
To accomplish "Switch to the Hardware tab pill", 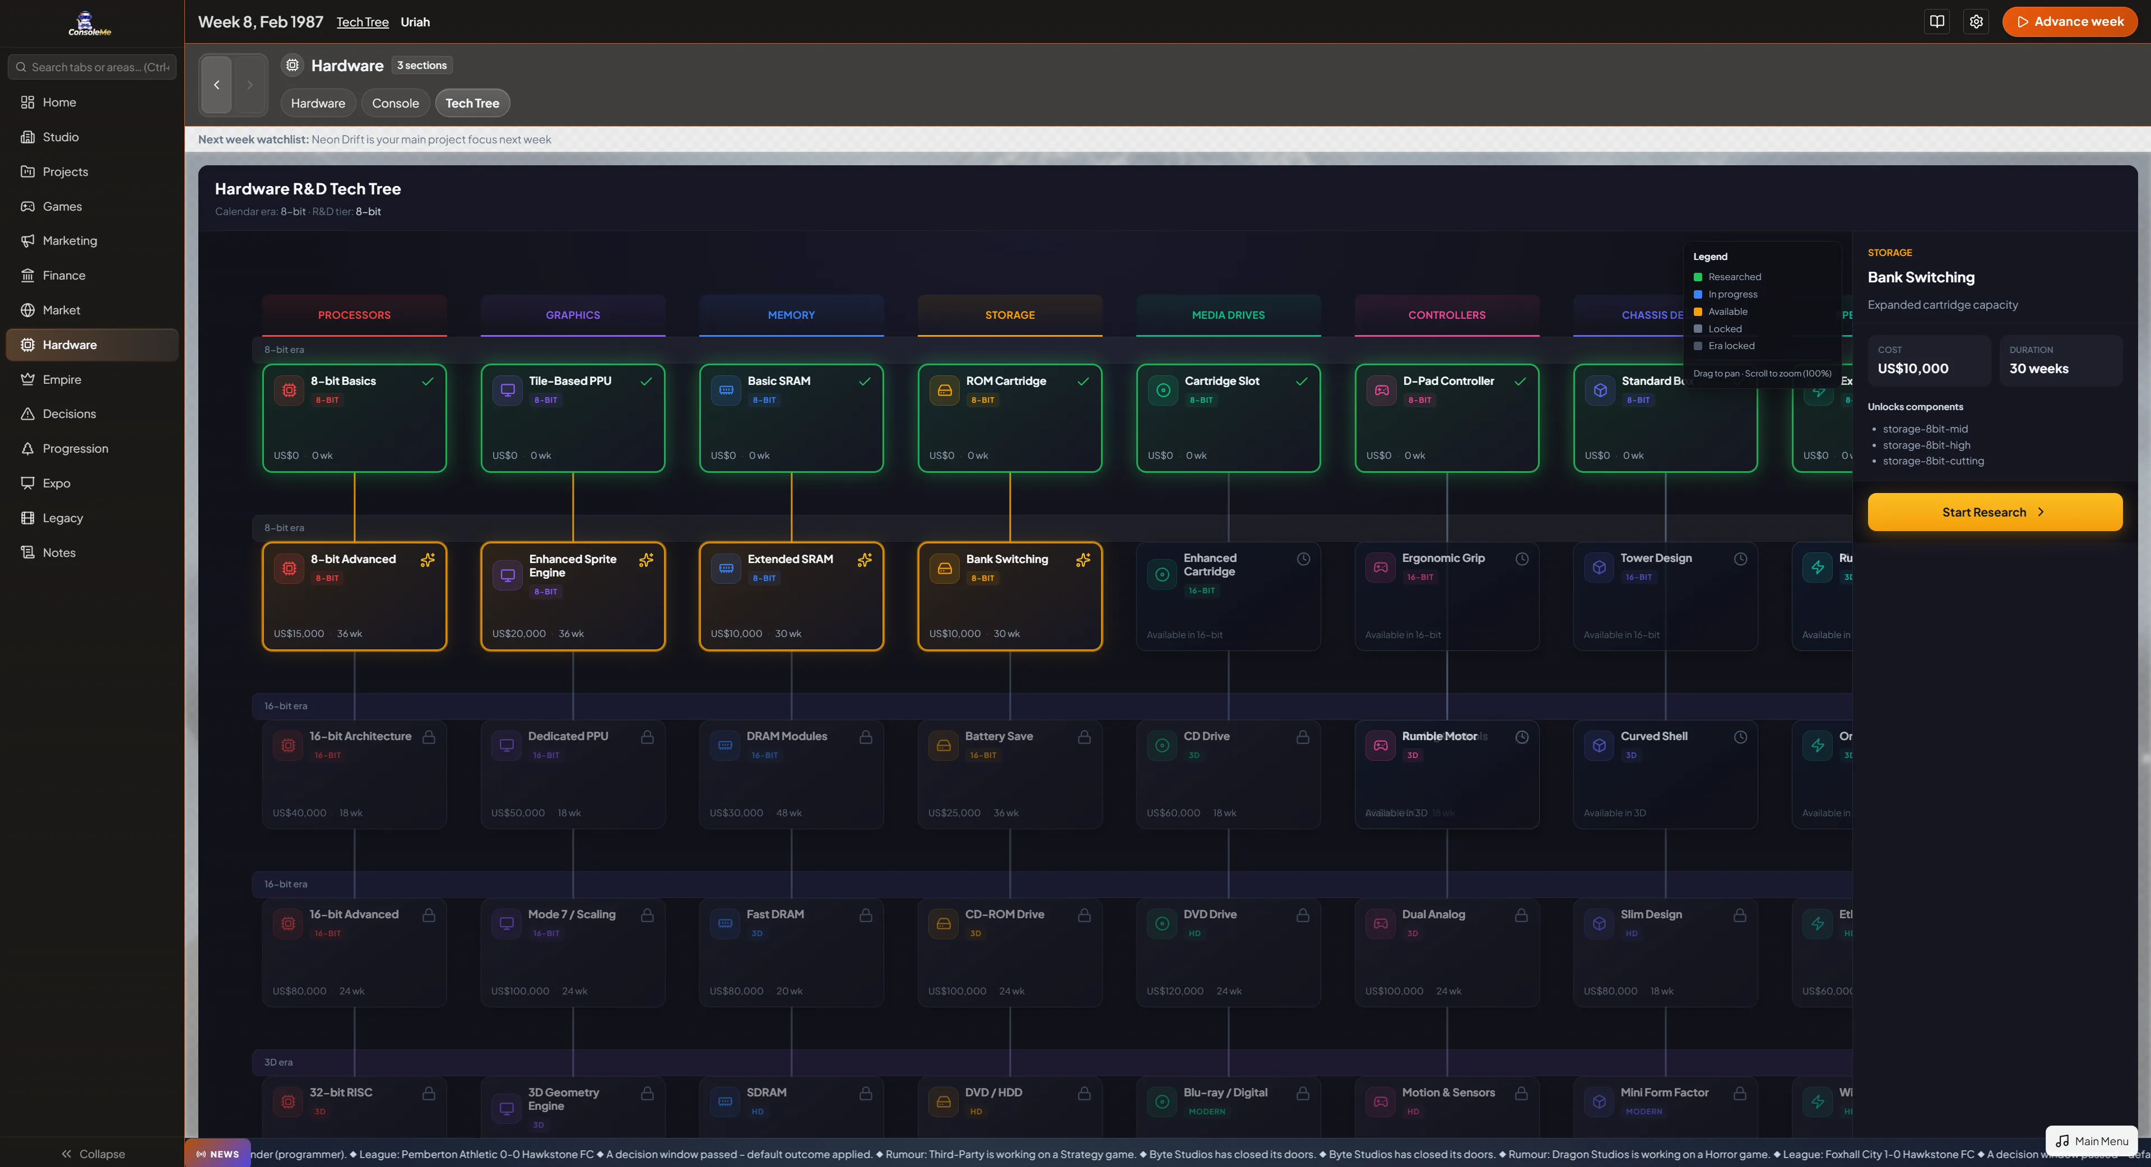I will (318, 103).
